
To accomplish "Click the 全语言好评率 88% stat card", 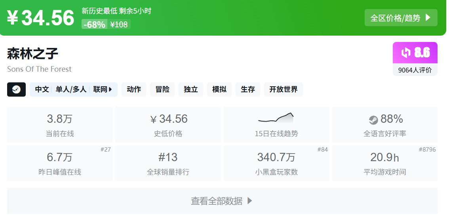I will coord(385,125).
